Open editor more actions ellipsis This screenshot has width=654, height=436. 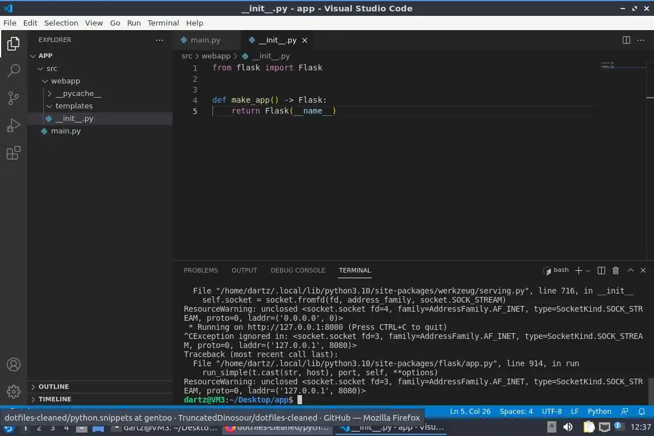(x=641, y=40)
